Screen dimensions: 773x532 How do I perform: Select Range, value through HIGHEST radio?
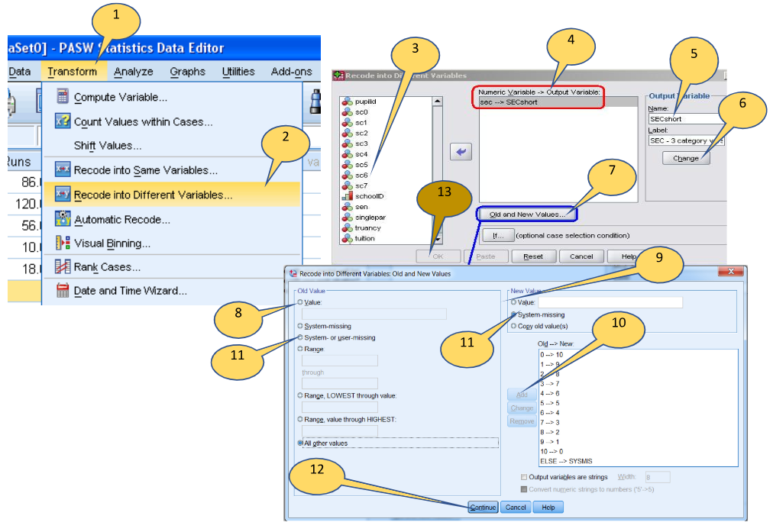coord(299,419)
